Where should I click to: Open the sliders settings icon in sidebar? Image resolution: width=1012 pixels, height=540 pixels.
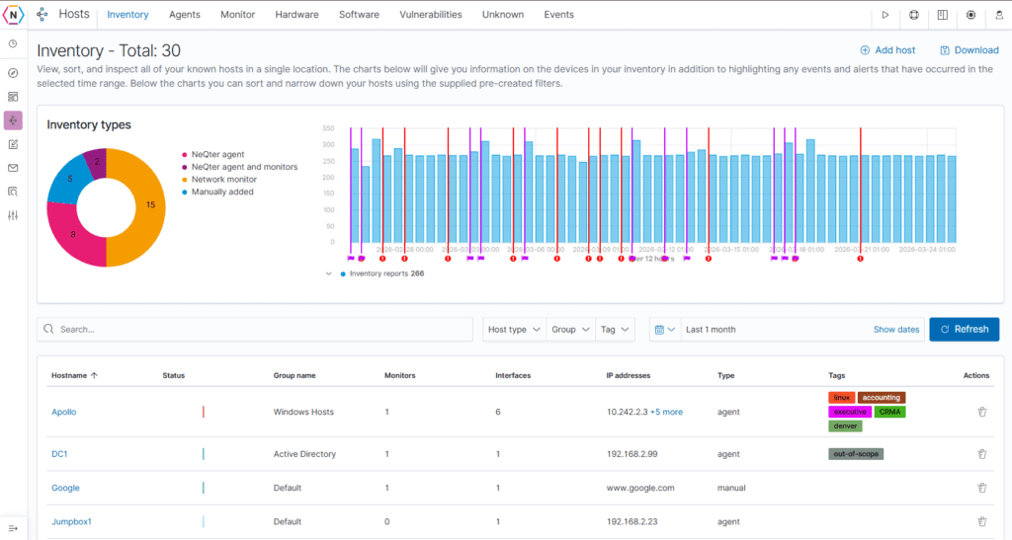tap(13, 215)
